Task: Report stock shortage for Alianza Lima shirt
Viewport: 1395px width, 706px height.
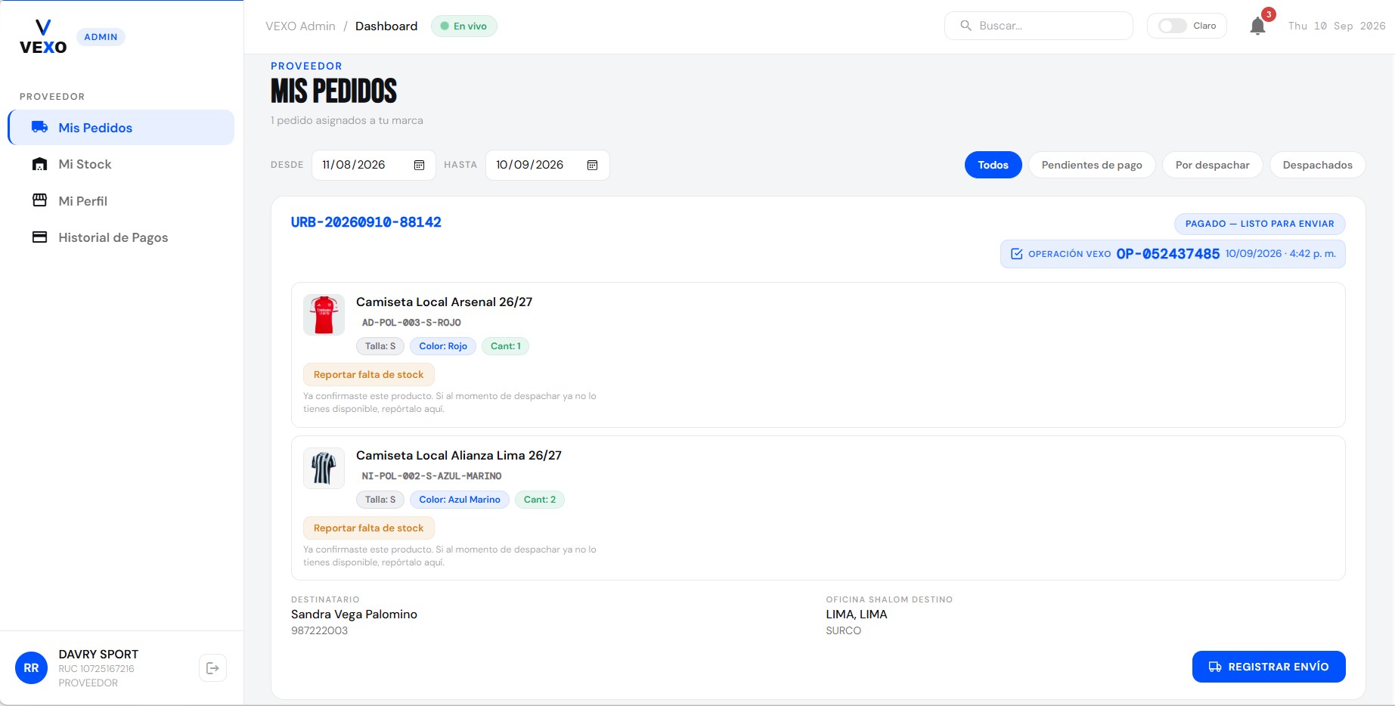Action: [368, 528]
